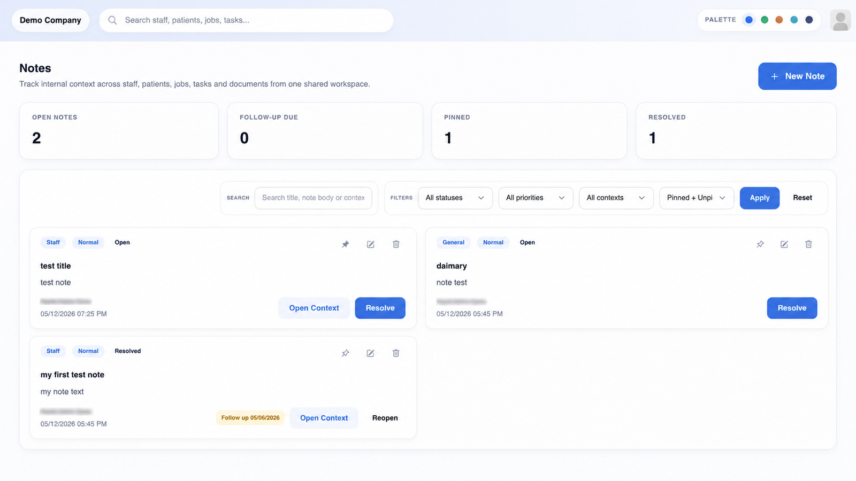Click the "note test" body text

pyautogui.click(x=452, y=283)
